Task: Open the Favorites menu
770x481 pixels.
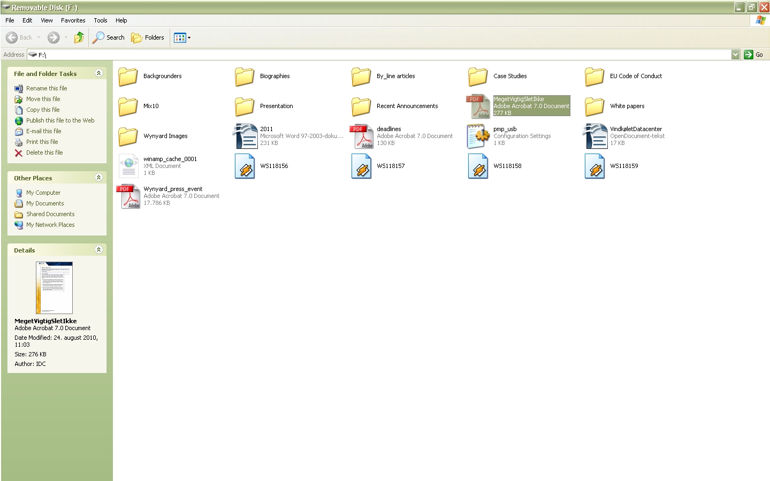Action: (x=73, y=20)
